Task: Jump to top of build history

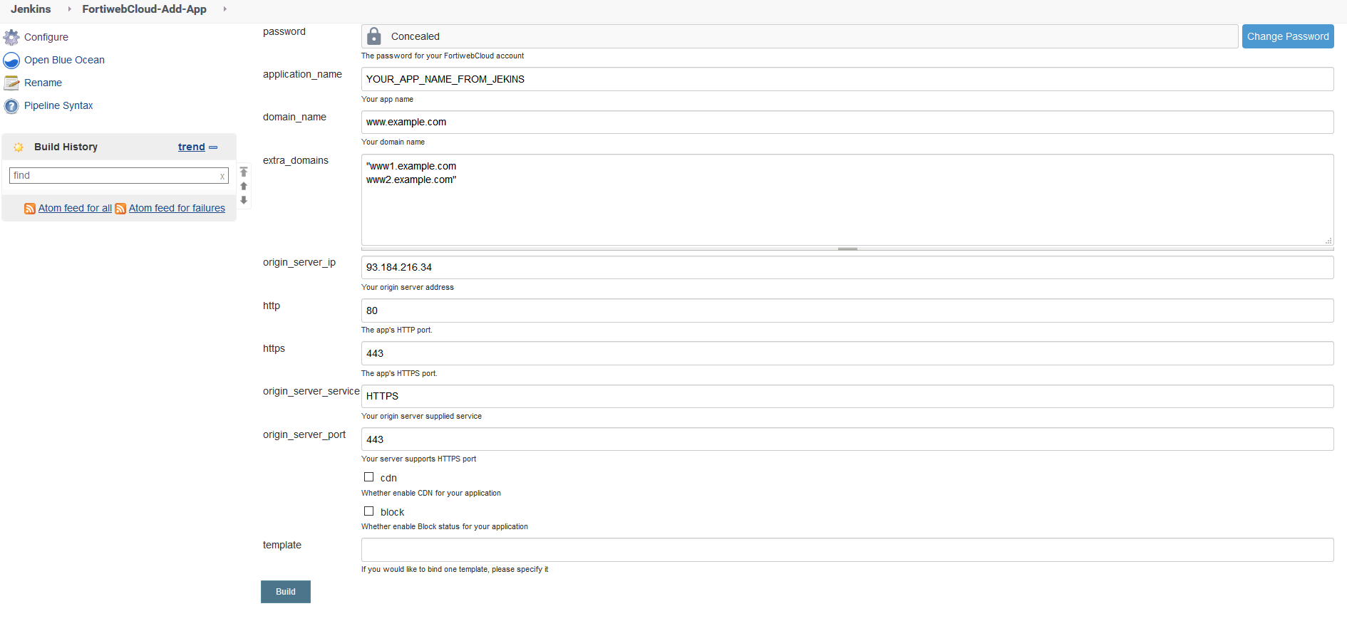Action: pos(244,172)
